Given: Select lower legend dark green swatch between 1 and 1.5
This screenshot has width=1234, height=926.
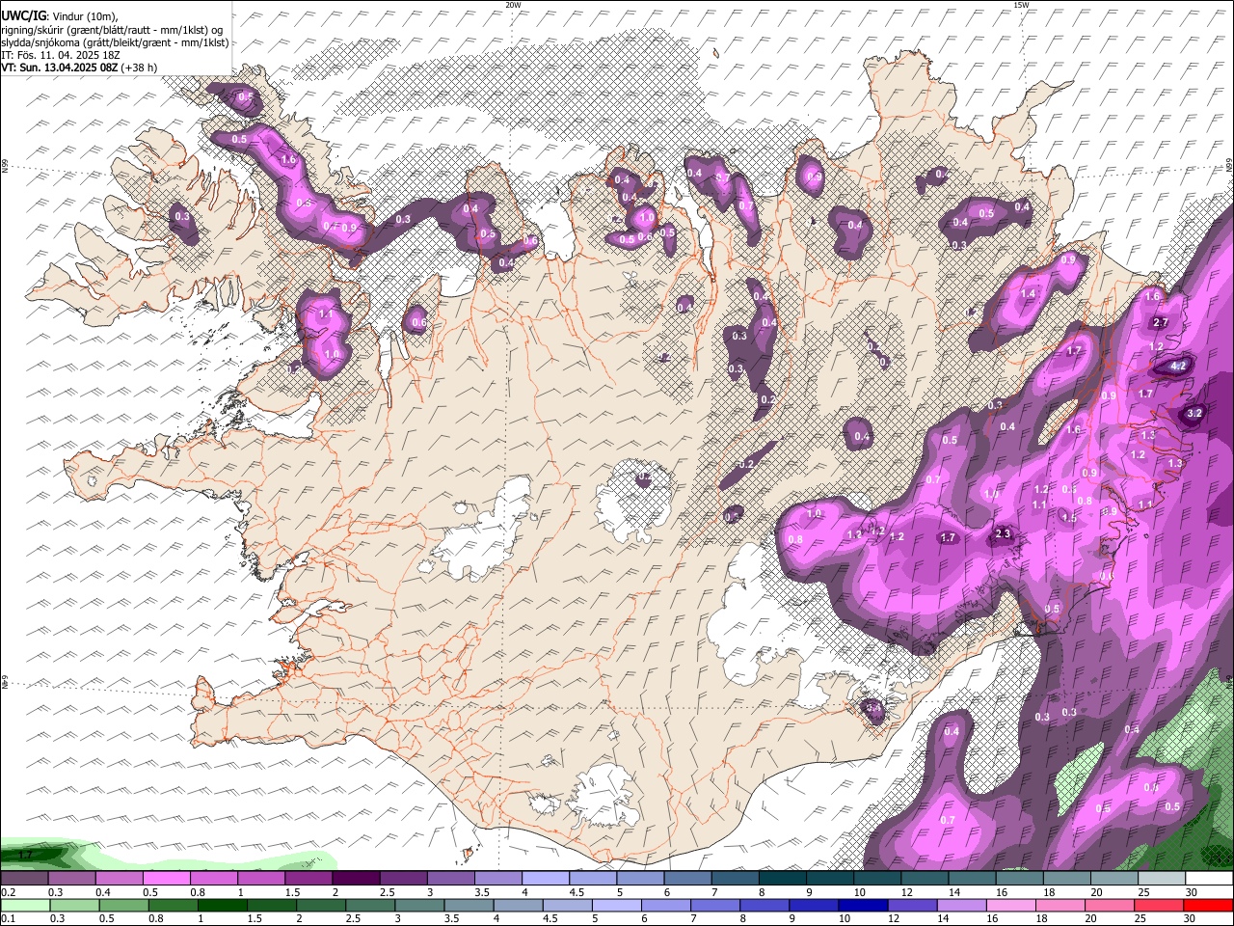Looking at the screenshot, I should (222, 906).
